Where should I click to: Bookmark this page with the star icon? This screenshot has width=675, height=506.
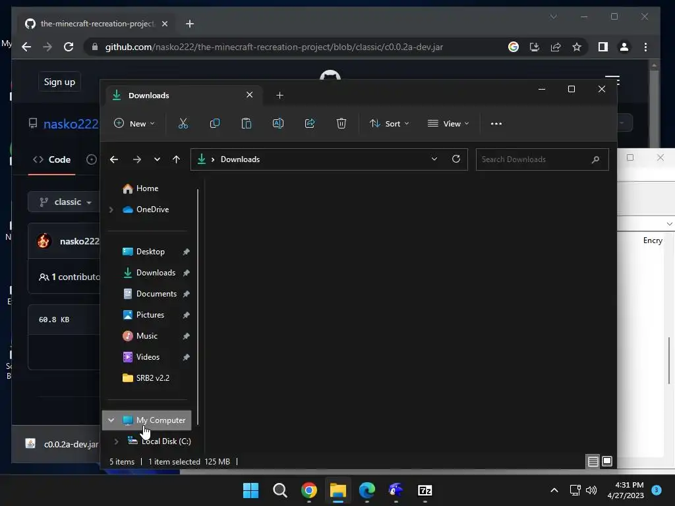coord(577,47)
